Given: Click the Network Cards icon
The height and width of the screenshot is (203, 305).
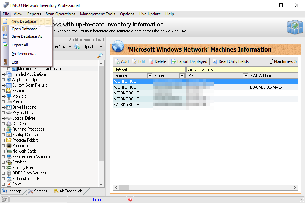Looking at the screenshot, I should tap(9, 151).
